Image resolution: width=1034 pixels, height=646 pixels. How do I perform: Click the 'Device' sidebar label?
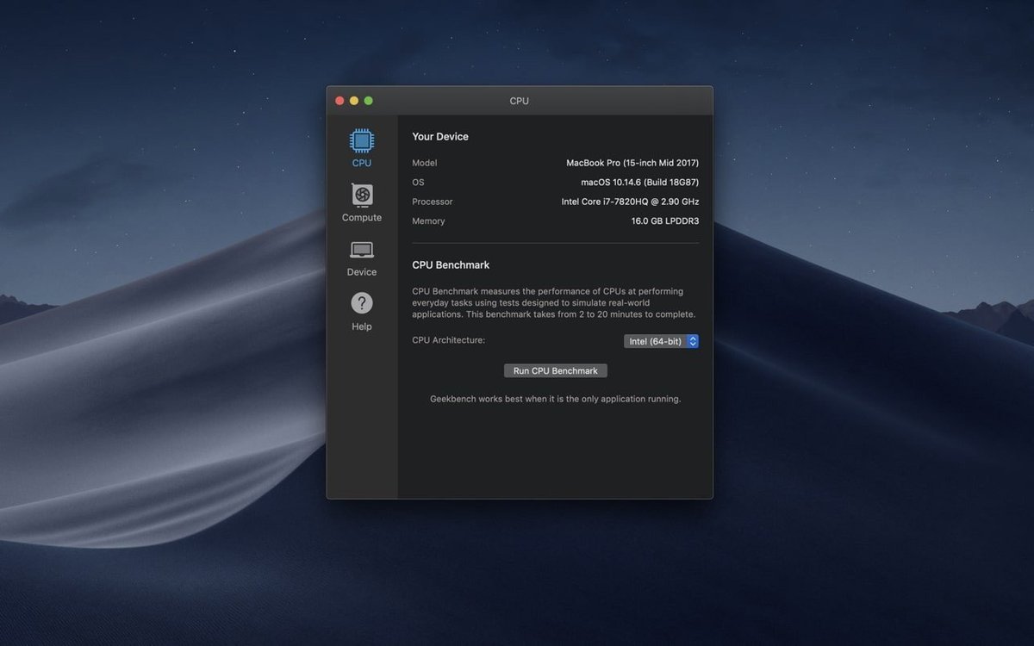[362, 272]
